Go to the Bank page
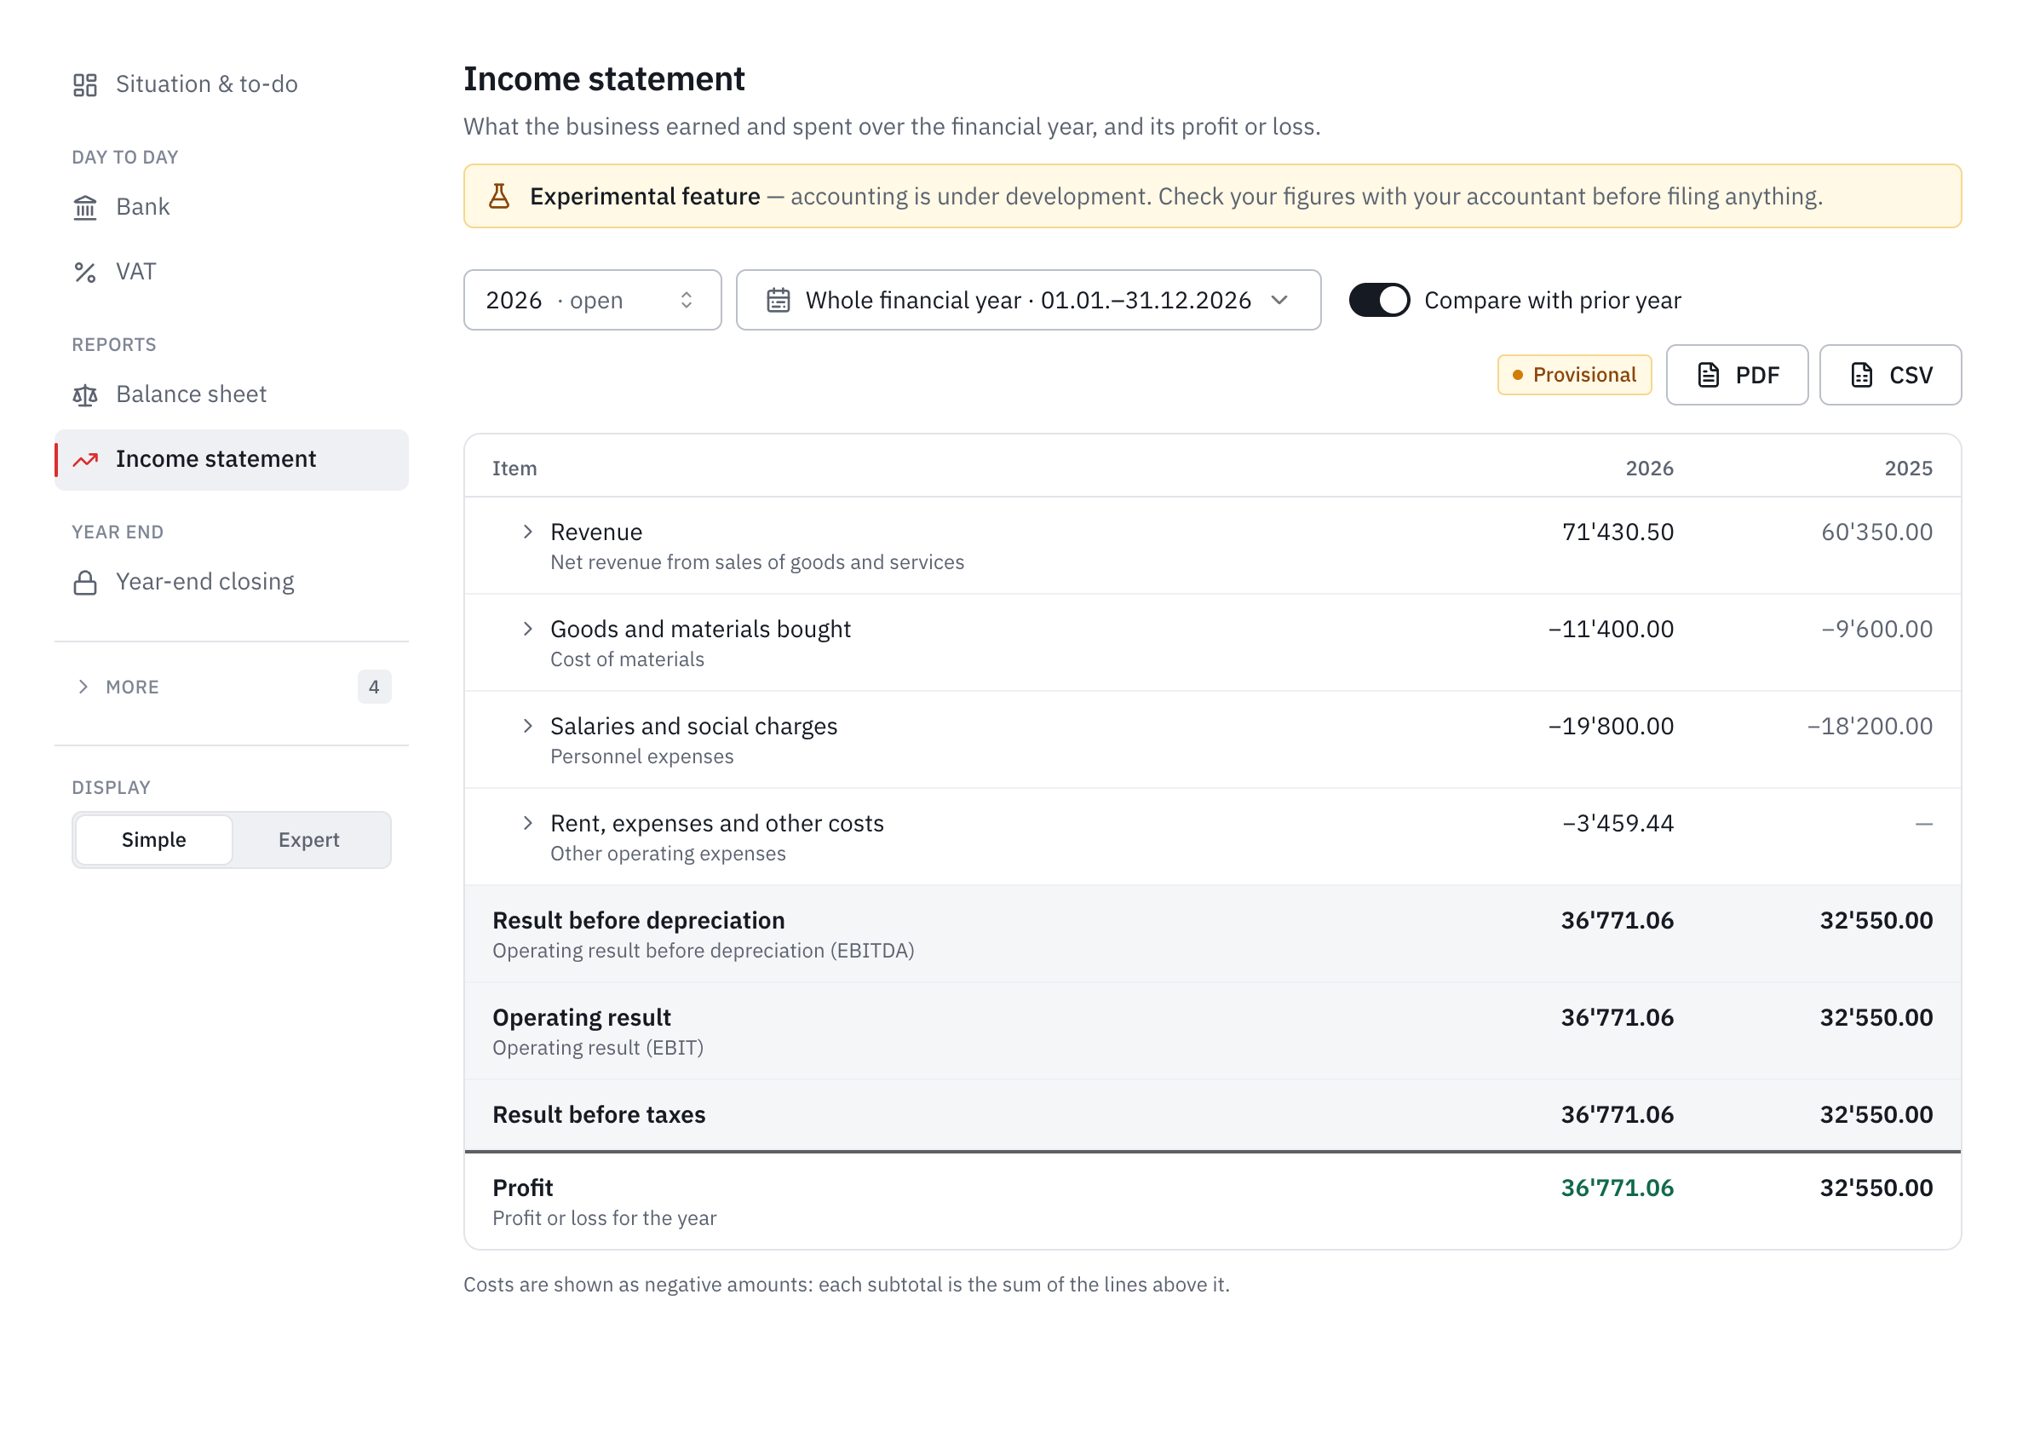2017x1438 pixels. point(232,207)
